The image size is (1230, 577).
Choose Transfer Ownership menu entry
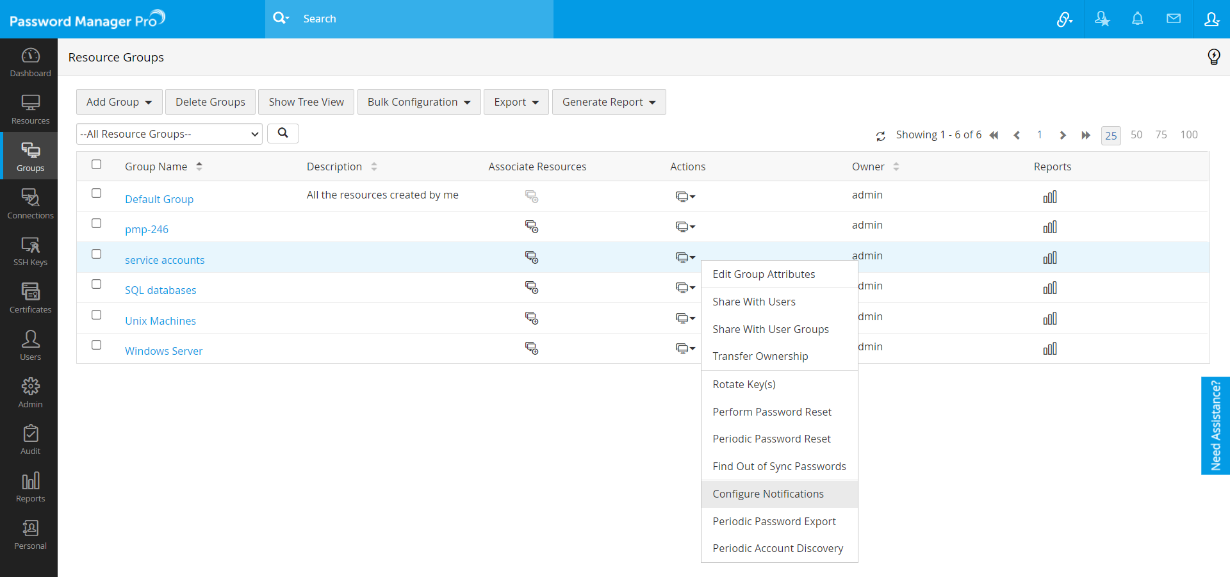click(760, 356)
